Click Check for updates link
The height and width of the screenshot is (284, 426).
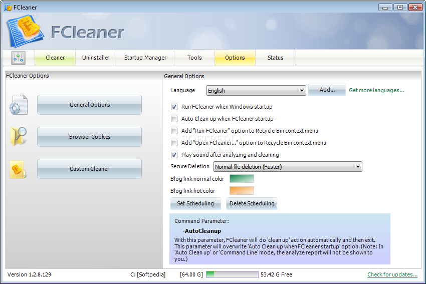392,274
